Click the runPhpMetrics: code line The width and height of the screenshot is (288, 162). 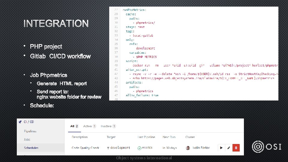[134, 10]
